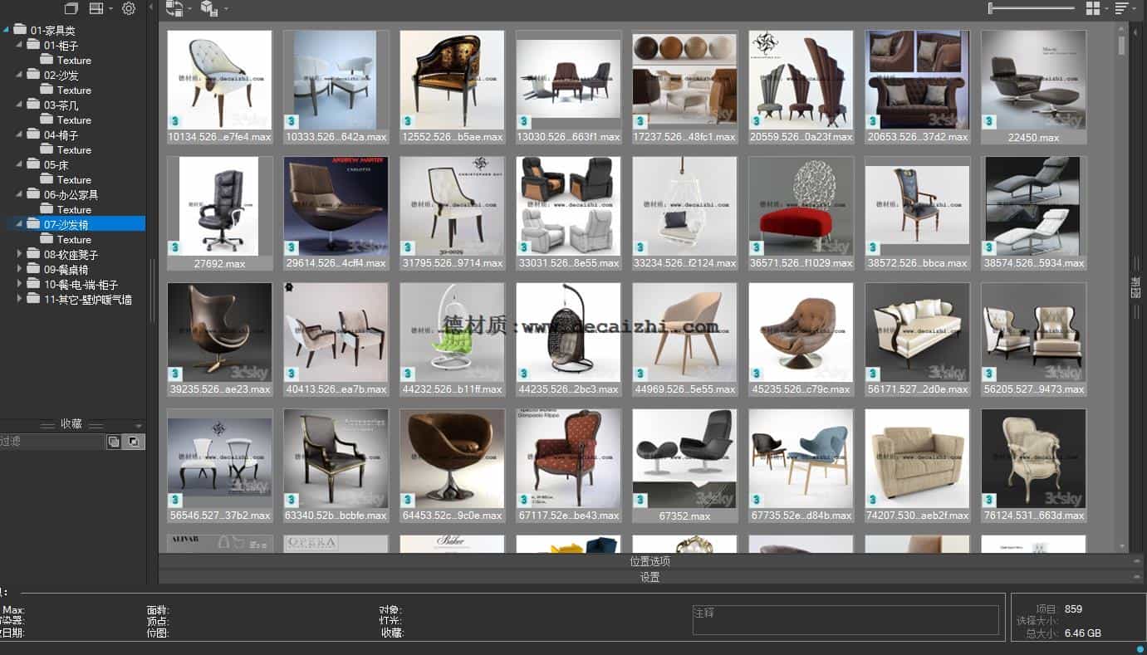The width and height of the screenshot is (1147, 655).
Task: Click the 3D box merge toolbar icon
Action: tap(209, 8)
